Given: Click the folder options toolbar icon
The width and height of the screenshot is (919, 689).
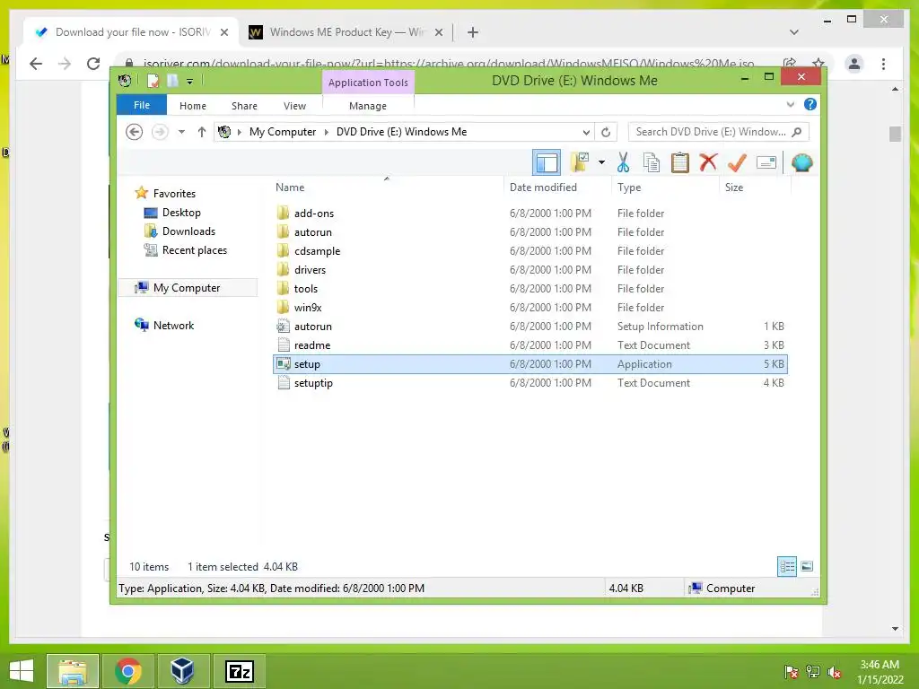Looking at the screenshot, I should [581, 162].
